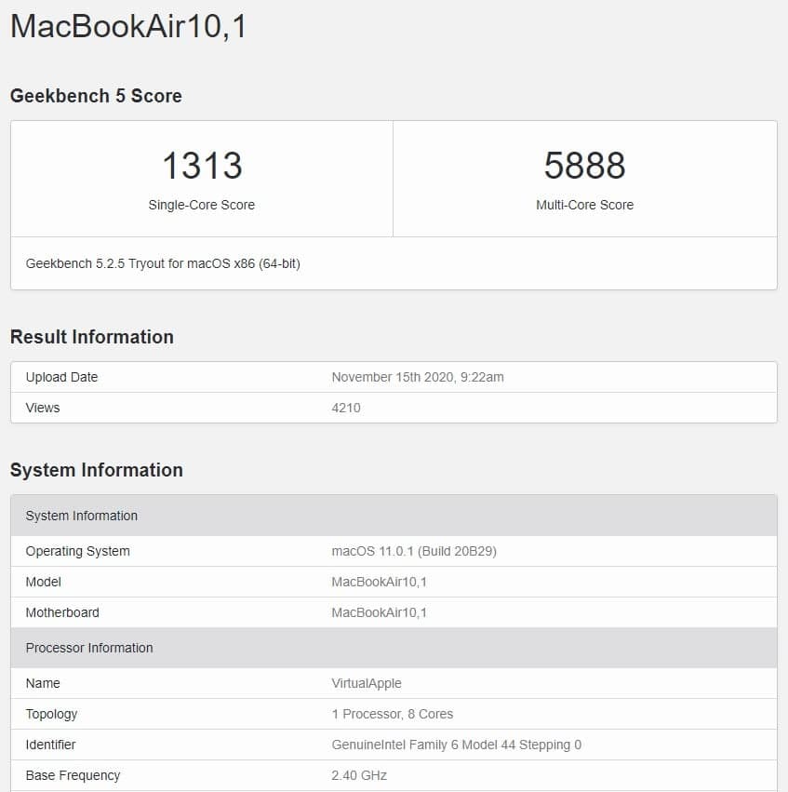Click the Geekbench 5 Score heading
Viewport: 788px width, 792px height.
(x=95, y=96)
